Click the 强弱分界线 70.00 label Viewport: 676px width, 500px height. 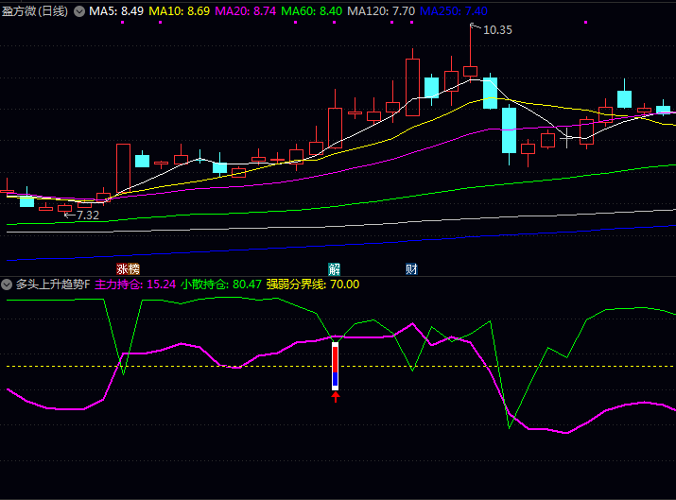coord(312,284)
